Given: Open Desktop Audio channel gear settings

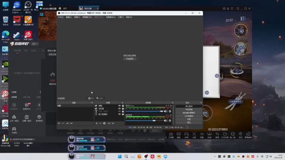Looking at the screenshot, I should click(170, 121).
